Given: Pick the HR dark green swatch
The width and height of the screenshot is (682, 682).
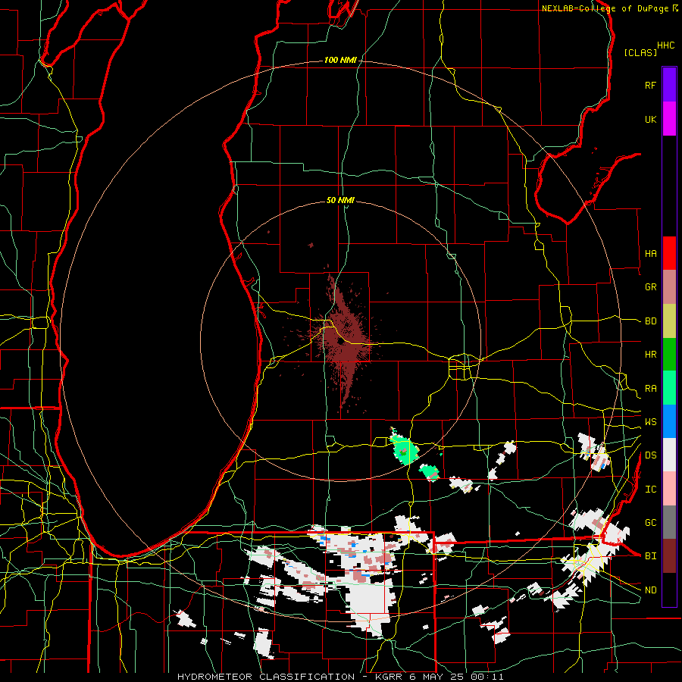Looking at the screenshot, I should click(x=669, y=355).
